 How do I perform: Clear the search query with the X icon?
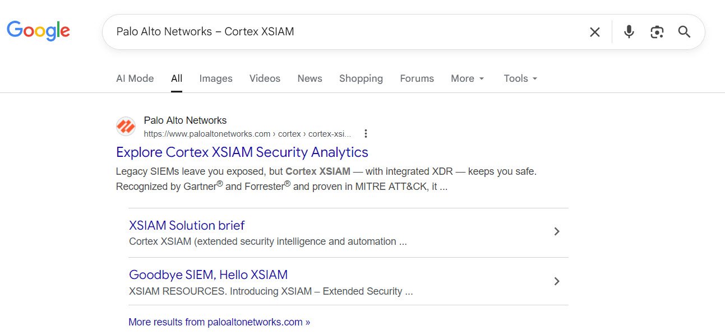(594, 32)
